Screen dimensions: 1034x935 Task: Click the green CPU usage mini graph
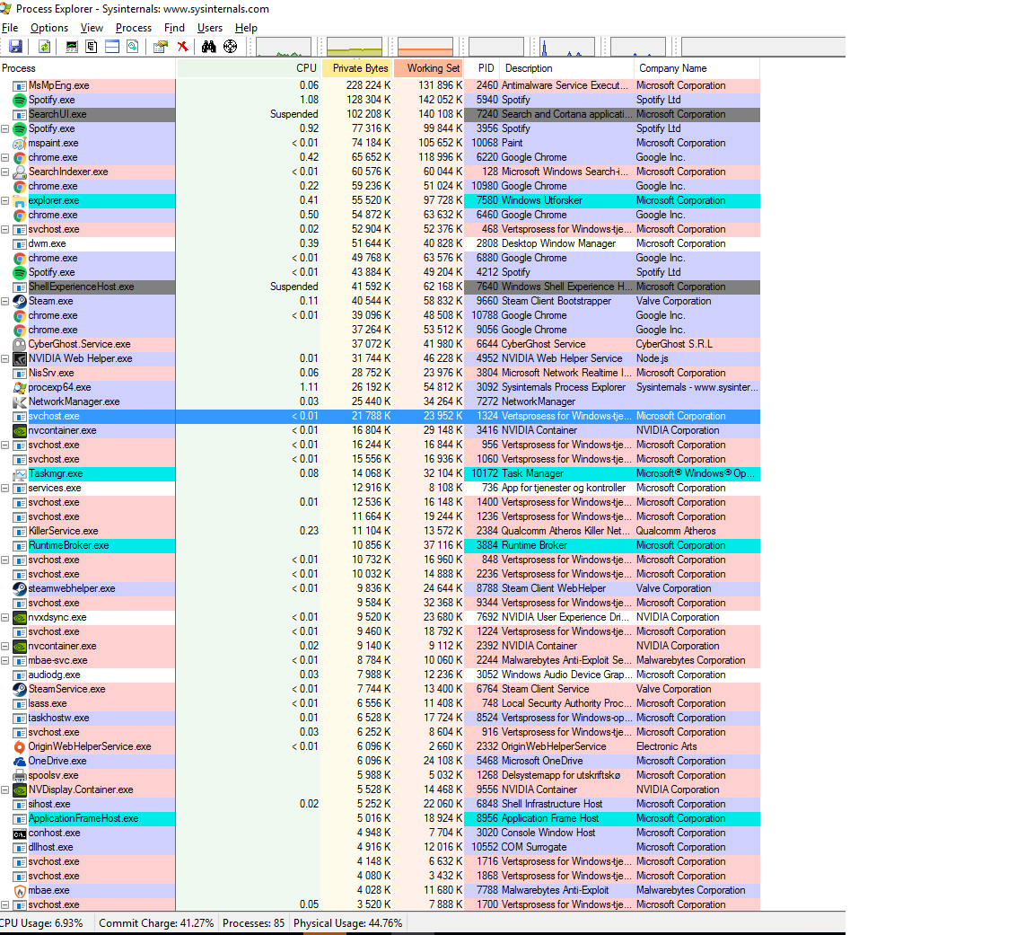(284, 47)
